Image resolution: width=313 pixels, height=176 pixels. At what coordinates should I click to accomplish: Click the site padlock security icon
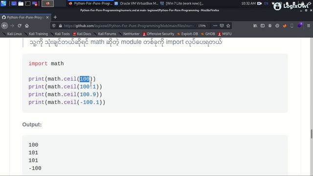tap(60, 26)
